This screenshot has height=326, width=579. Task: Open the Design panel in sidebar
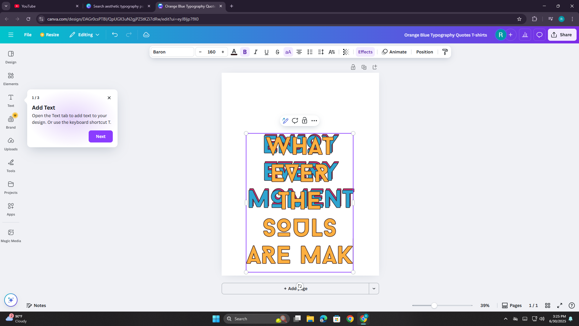pos(11,57)
